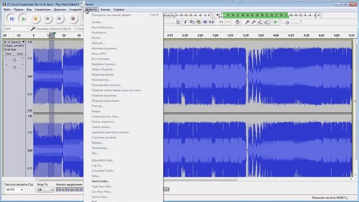Start recording with the Record button

pyautogui.click(x=73, y=19)
